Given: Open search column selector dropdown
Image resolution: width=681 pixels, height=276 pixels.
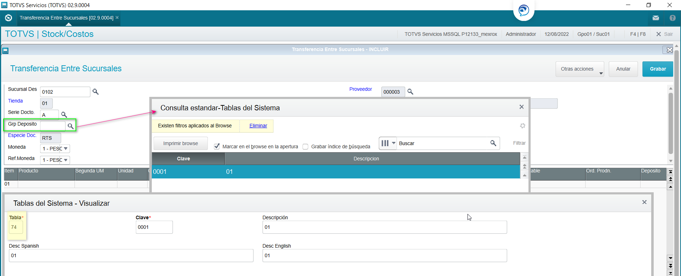Looking at the screenshot, I should pyautogui.click(x=388, y=143).
